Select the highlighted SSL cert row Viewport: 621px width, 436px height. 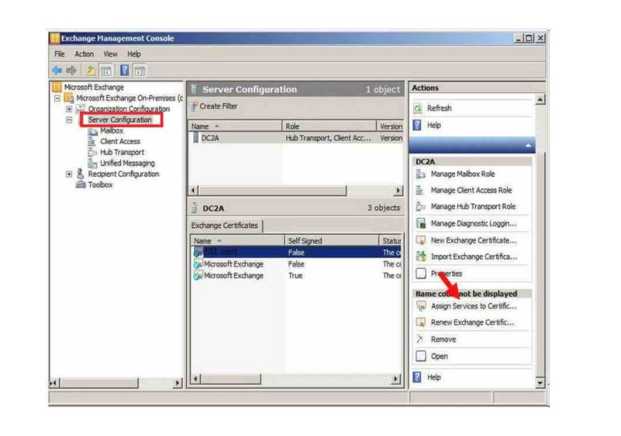[296, 252]
